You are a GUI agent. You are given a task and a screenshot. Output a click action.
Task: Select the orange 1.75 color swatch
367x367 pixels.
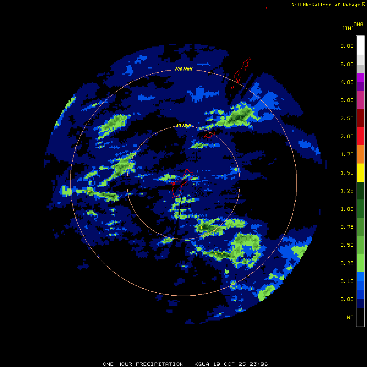360,155
